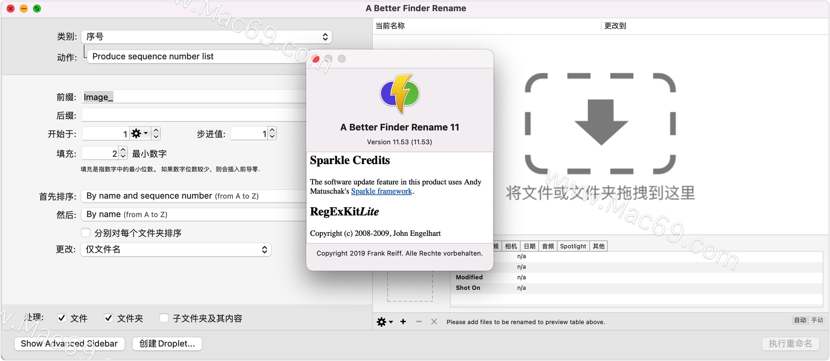Adjust the 填充 stepper arrows

[x=123, y=153]
